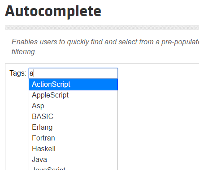Viewport: 199px width, 170px height.
Task: Select the partially visible JavaScript option
Action: tap(73, 168)
